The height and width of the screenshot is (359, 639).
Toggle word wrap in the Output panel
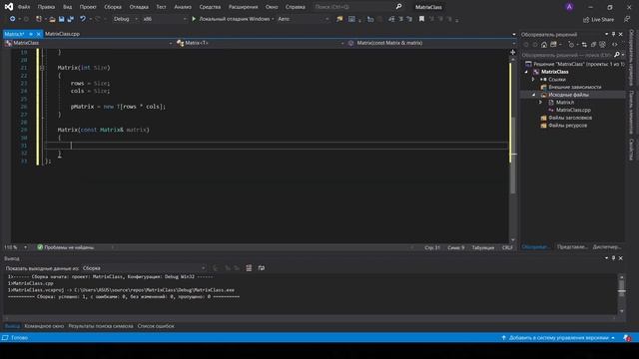pos(262,268)
